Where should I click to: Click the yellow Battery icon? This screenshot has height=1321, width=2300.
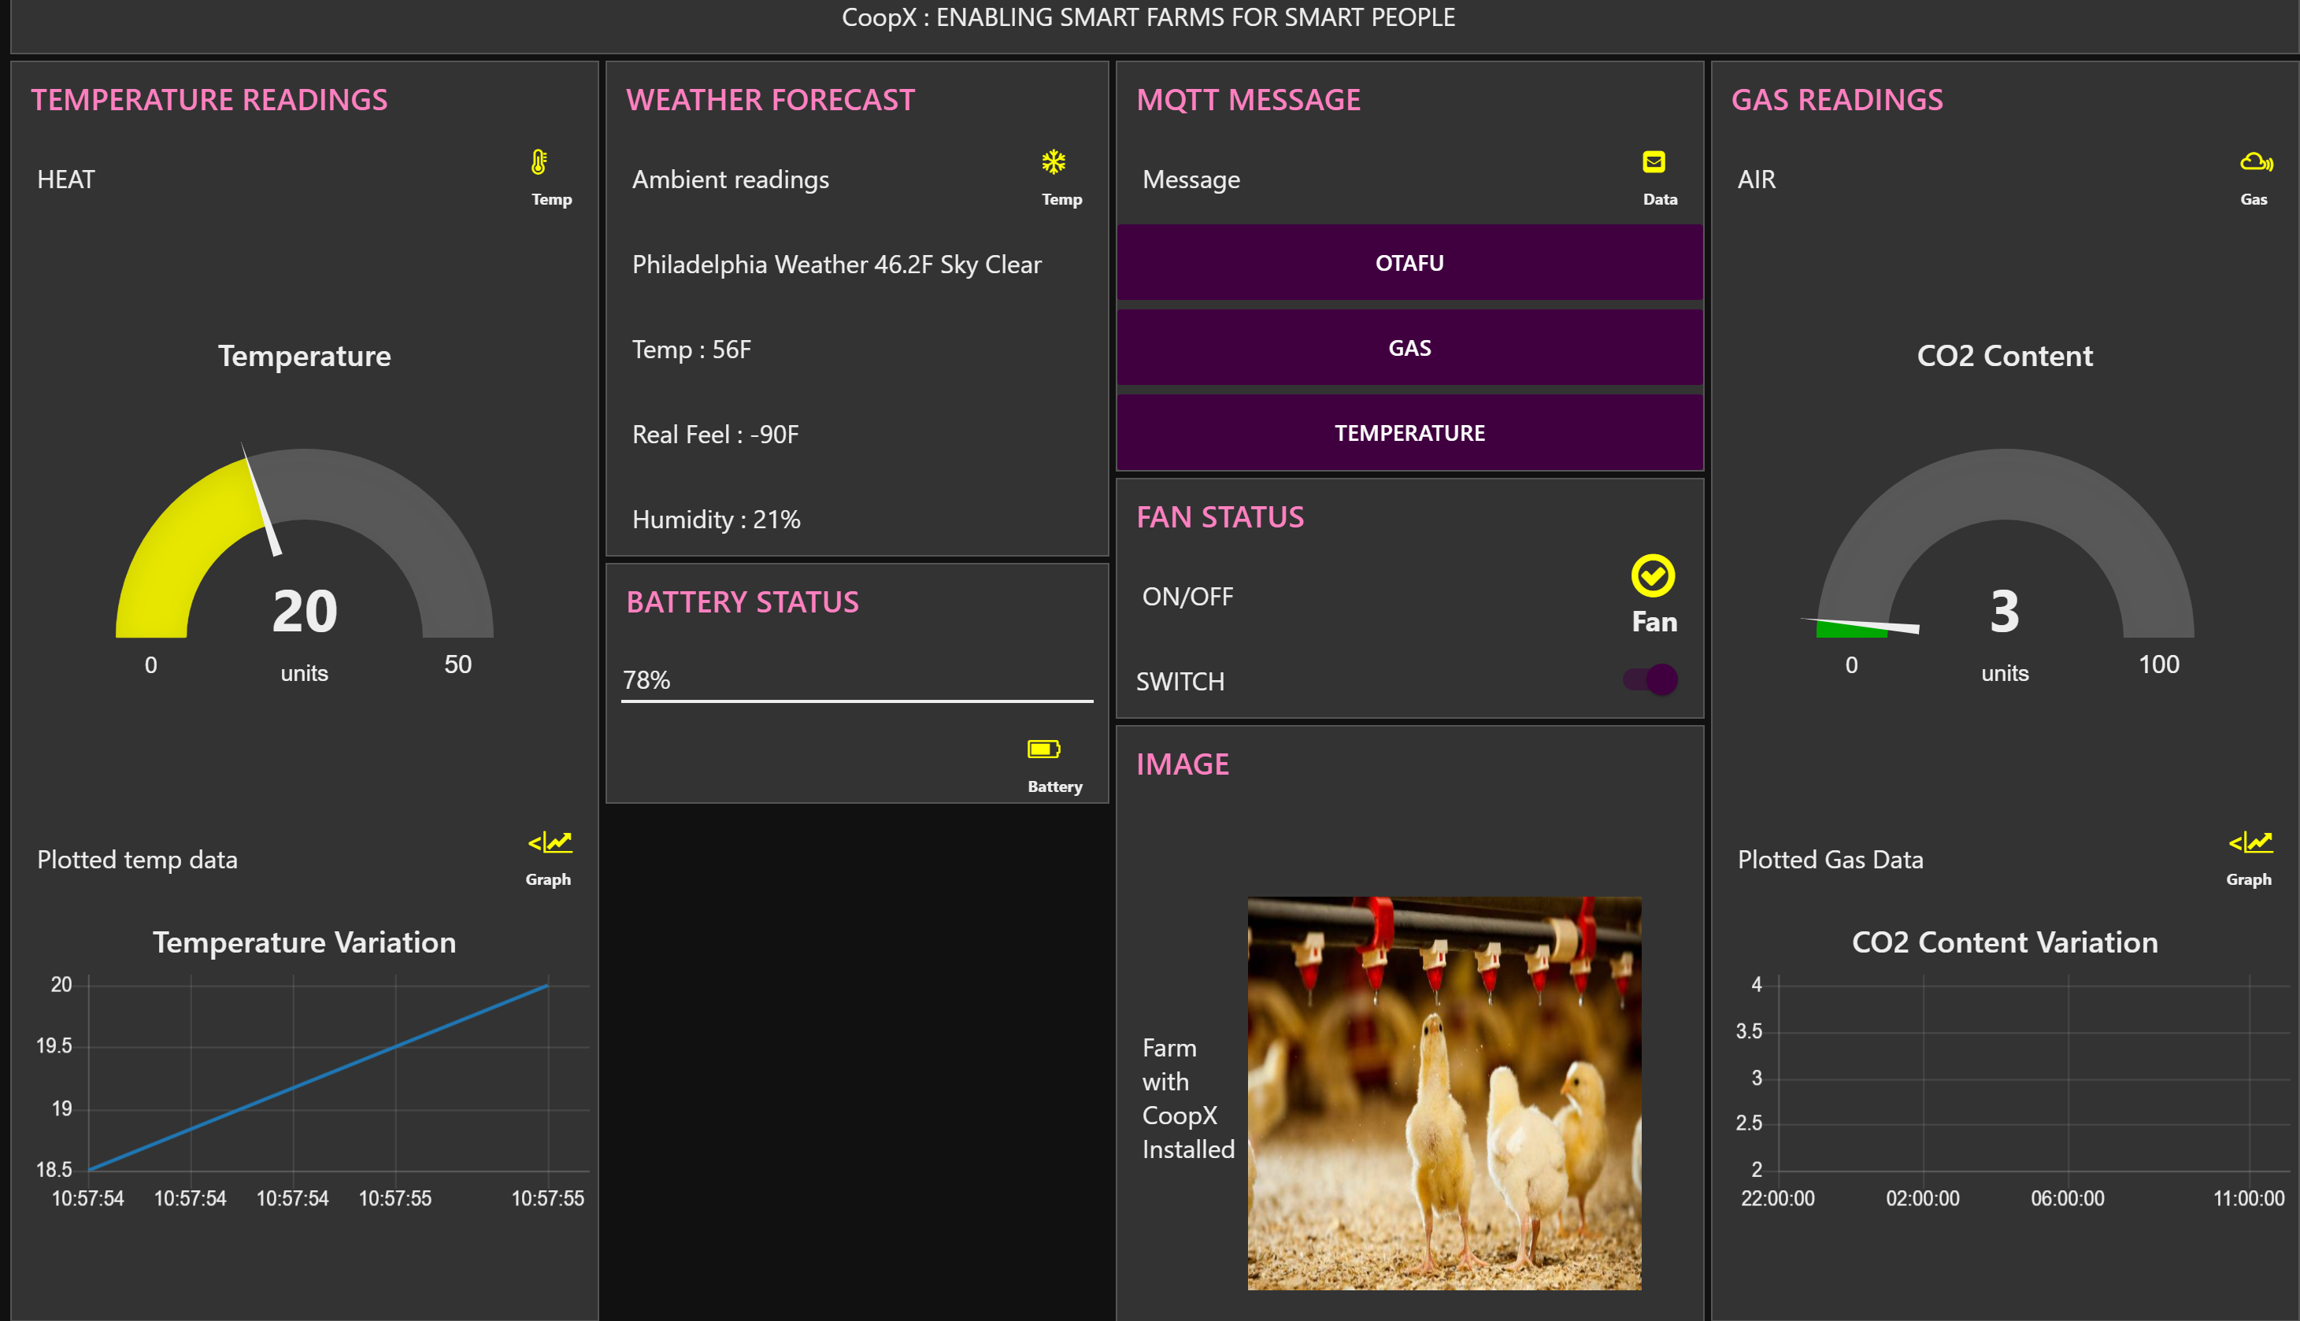coord(1043,749)
